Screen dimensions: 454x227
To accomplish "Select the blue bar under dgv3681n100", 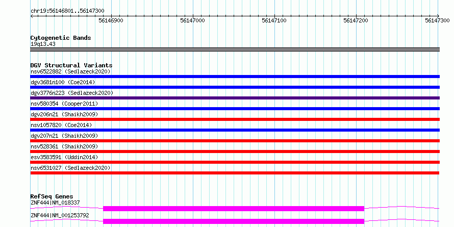I will [x=235, y=87].
